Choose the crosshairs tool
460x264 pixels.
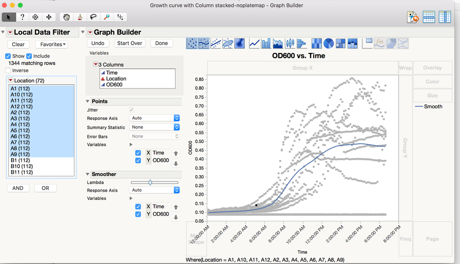[x=120, y=17]
